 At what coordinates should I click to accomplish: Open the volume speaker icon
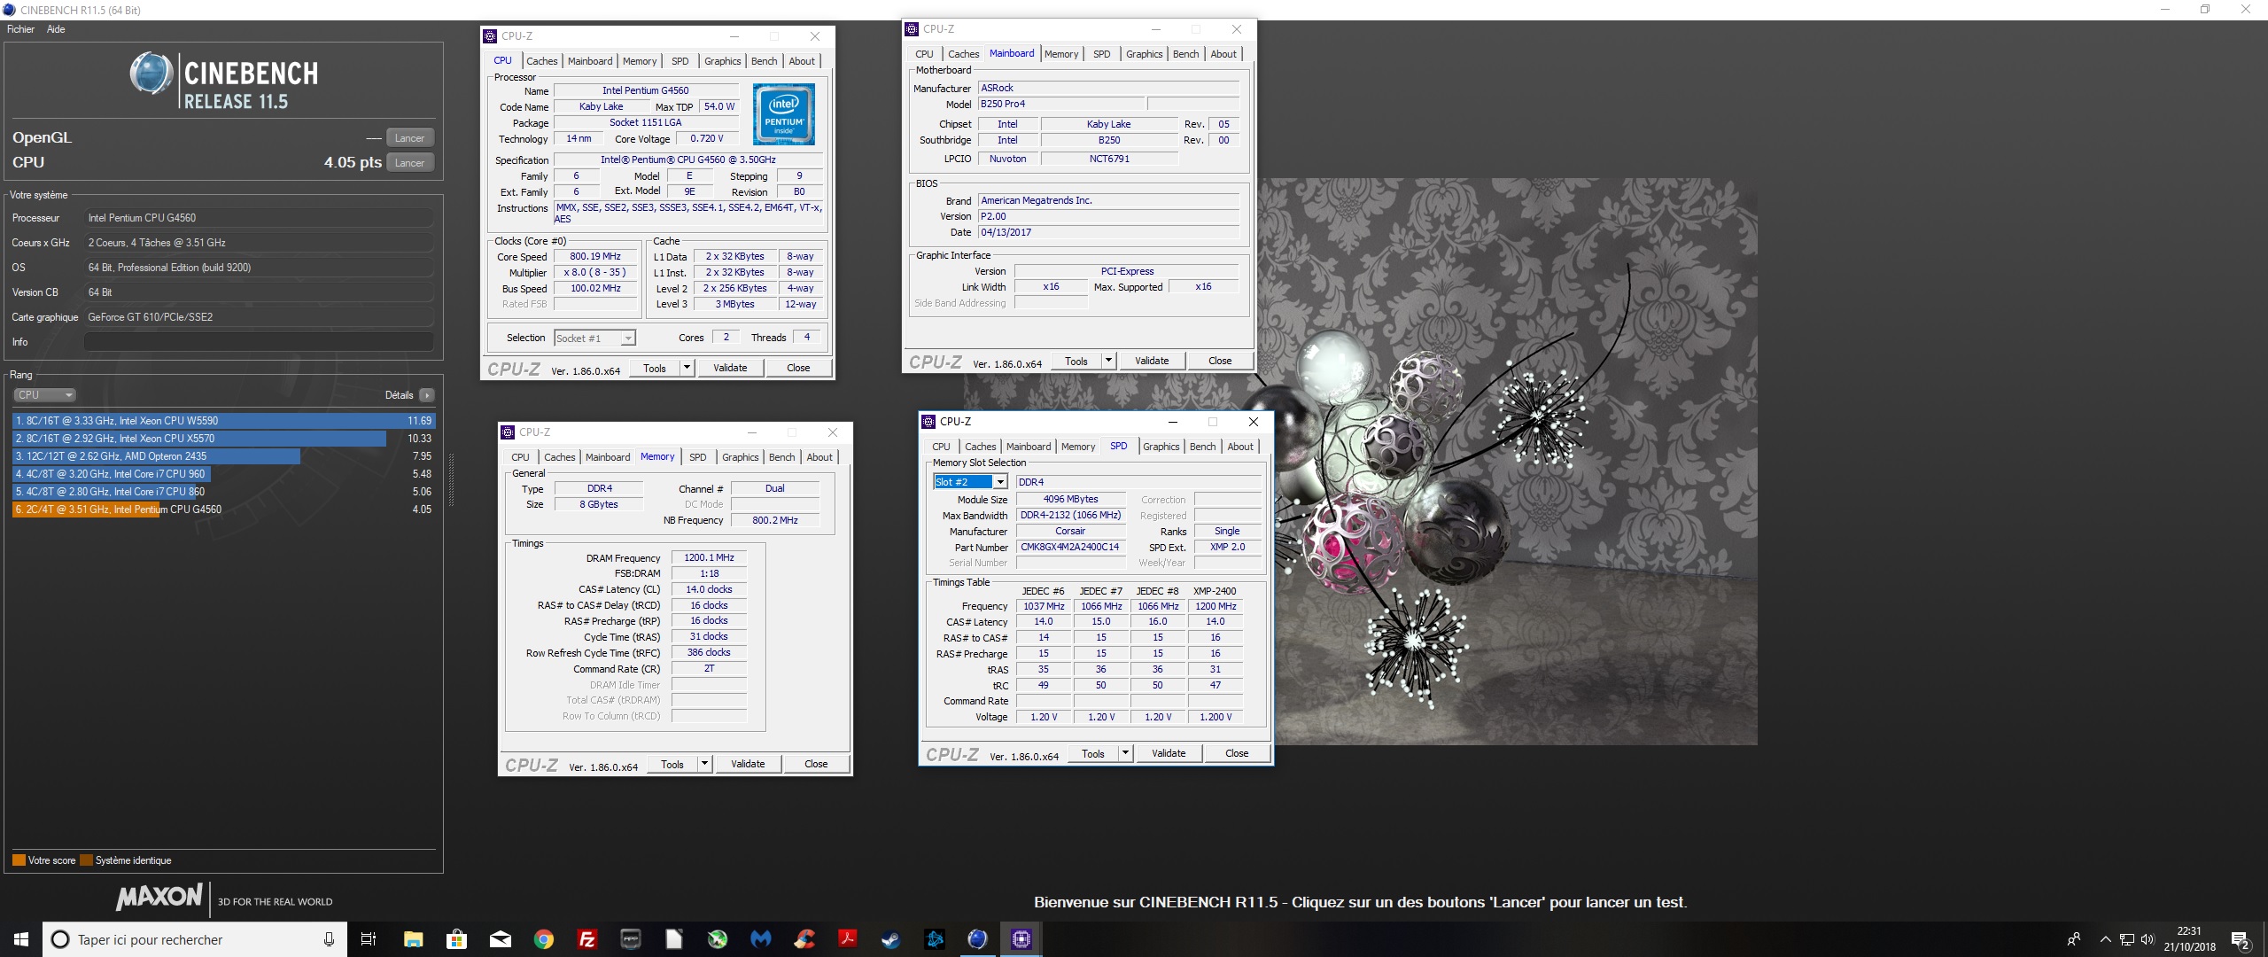pyautogui.click(x=2147, y=939)
